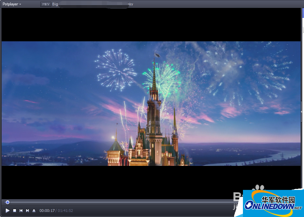Click the MKV format badge
304x217 pixels.
pyautogui.click(x=46, y=4)
